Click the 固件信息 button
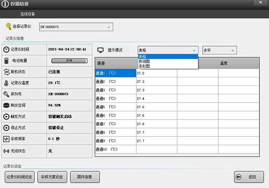 pos(85,177)
